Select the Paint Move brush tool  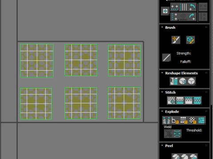point(176,40)
